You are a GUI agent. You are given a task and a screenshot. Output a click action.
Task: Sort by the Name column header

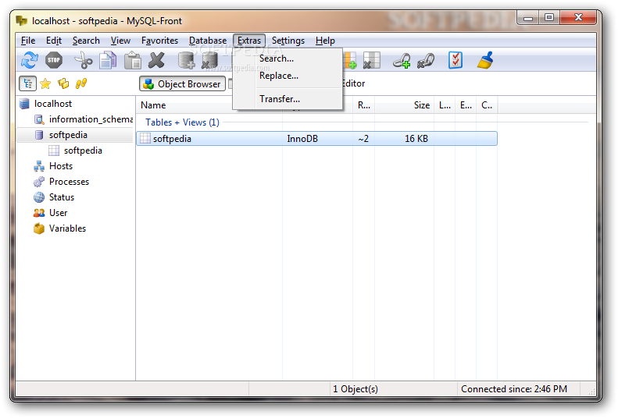(185, 105)
